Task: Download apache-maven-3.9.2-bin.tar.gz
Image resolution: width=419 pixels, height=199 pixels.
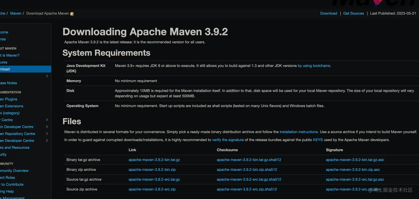Action: pos(154,160)
